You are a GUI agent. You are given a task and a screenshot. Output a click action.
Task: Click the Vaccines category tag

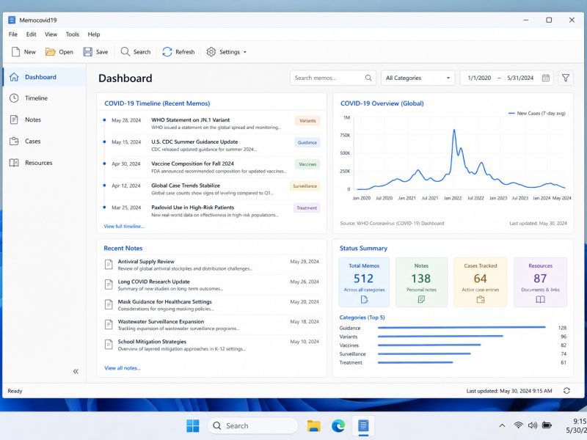click(307, 164)
